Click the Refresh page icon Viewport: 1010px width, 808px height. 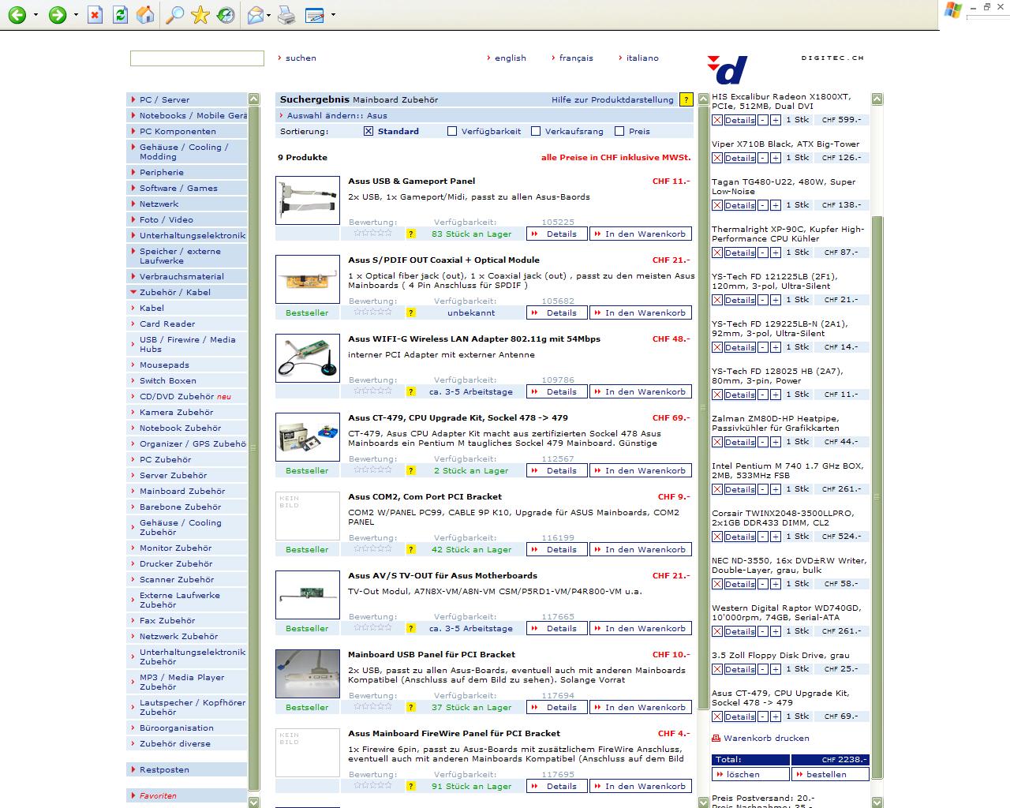120,15
